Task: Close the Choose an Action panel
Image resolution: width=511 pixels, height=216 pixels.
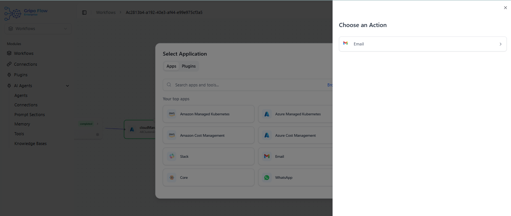Action: click(505, 8)
